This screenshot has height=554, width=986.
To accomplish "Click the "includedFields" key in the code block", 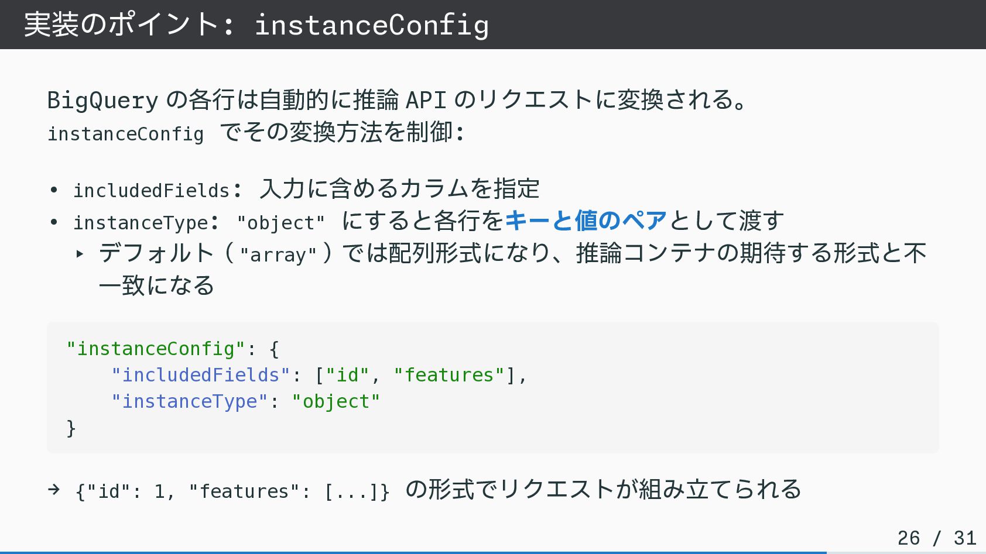I will (200, 375).
